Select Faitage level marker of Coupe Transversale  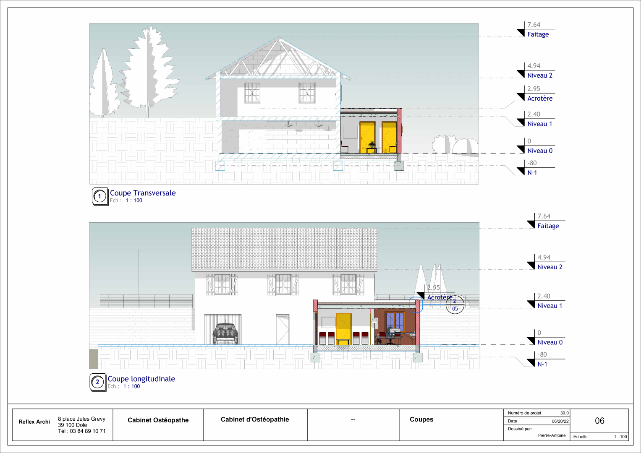tap(538, 34)
